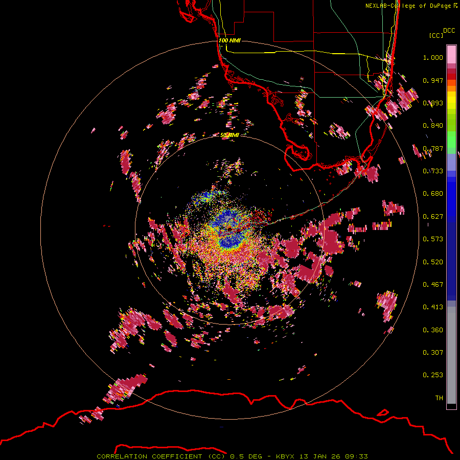This screenshot has width=460, height=460.
Task: Pick the yellow segment of the color bar
Action: 451,101
